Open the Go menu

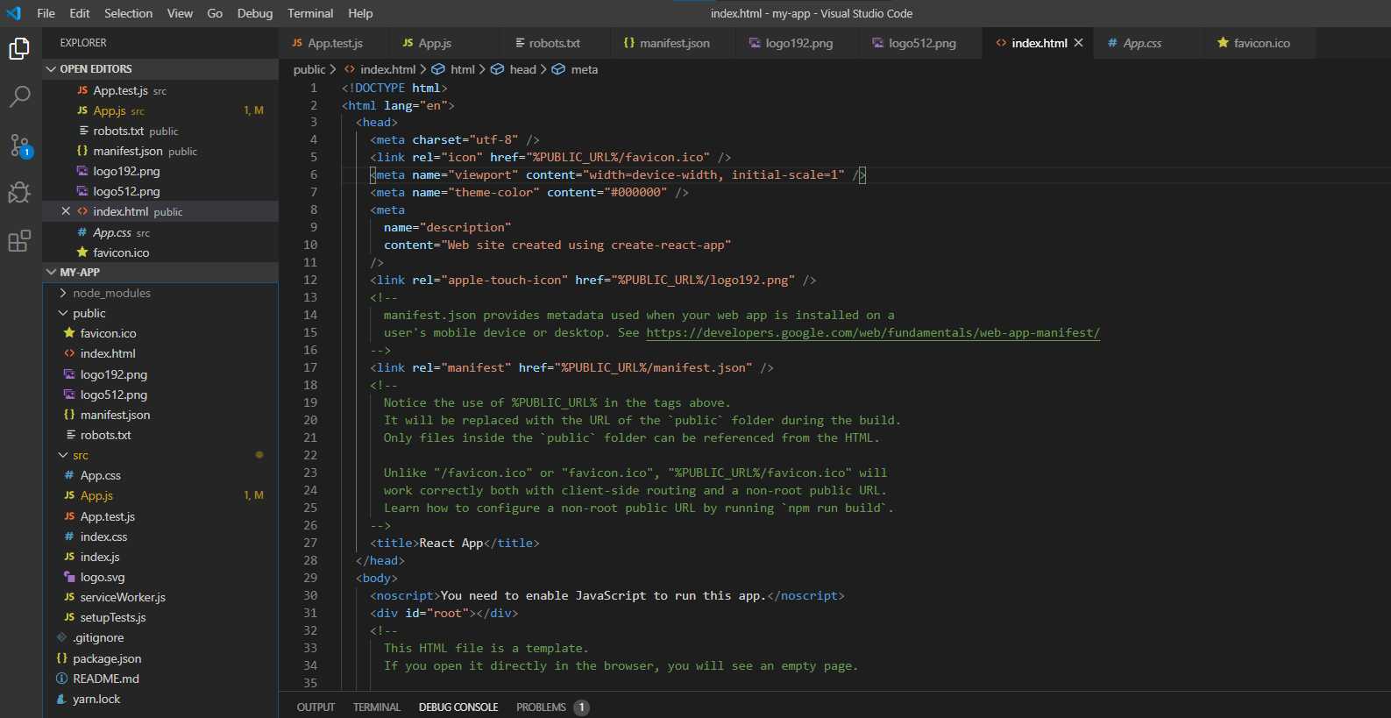coord(215,13)
